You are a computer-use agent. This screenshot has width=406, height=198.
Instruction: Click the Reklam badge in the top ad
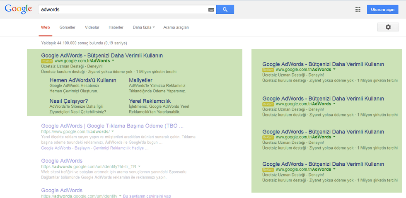coord(47,61)
